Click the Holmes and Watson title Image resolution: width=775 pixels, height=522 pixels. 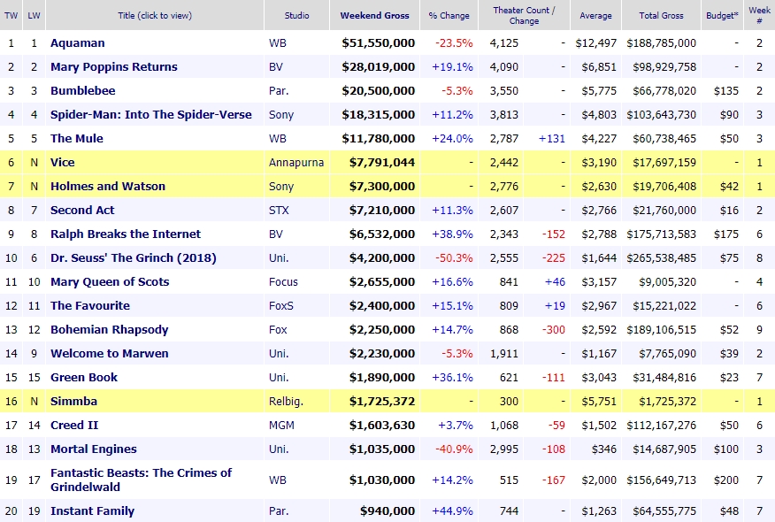coord(107,187)
